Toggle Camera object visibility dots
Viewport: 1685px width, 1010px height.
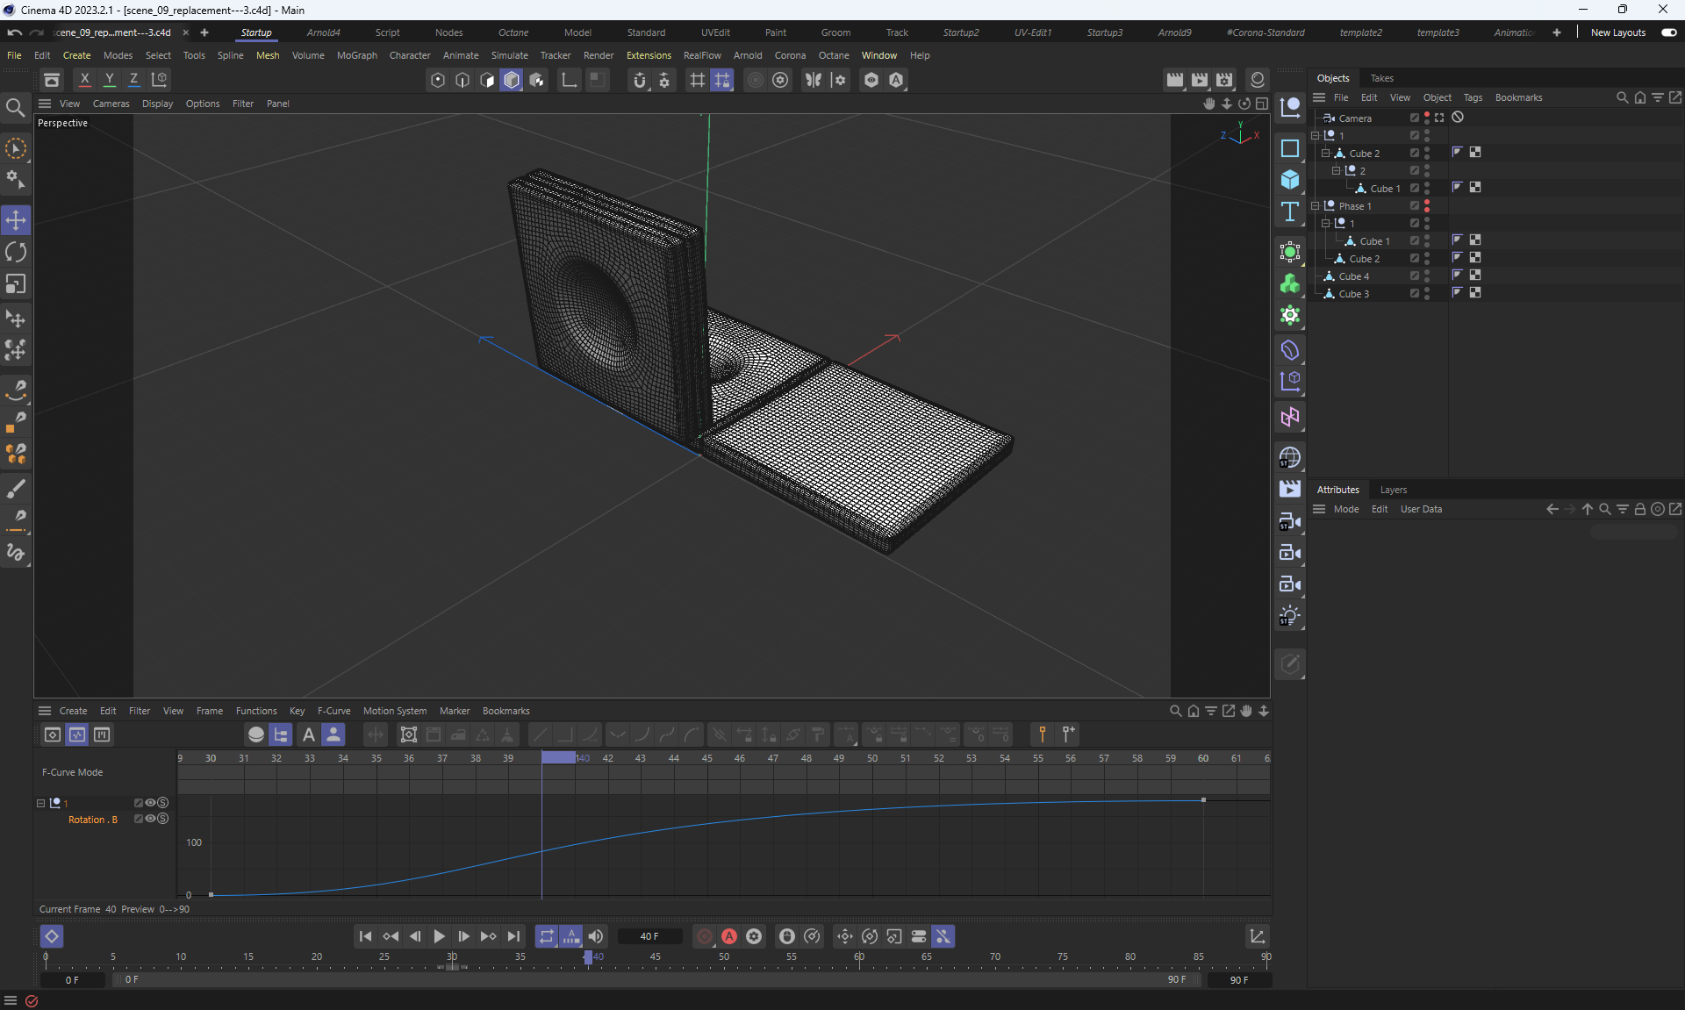[1427, 118]
